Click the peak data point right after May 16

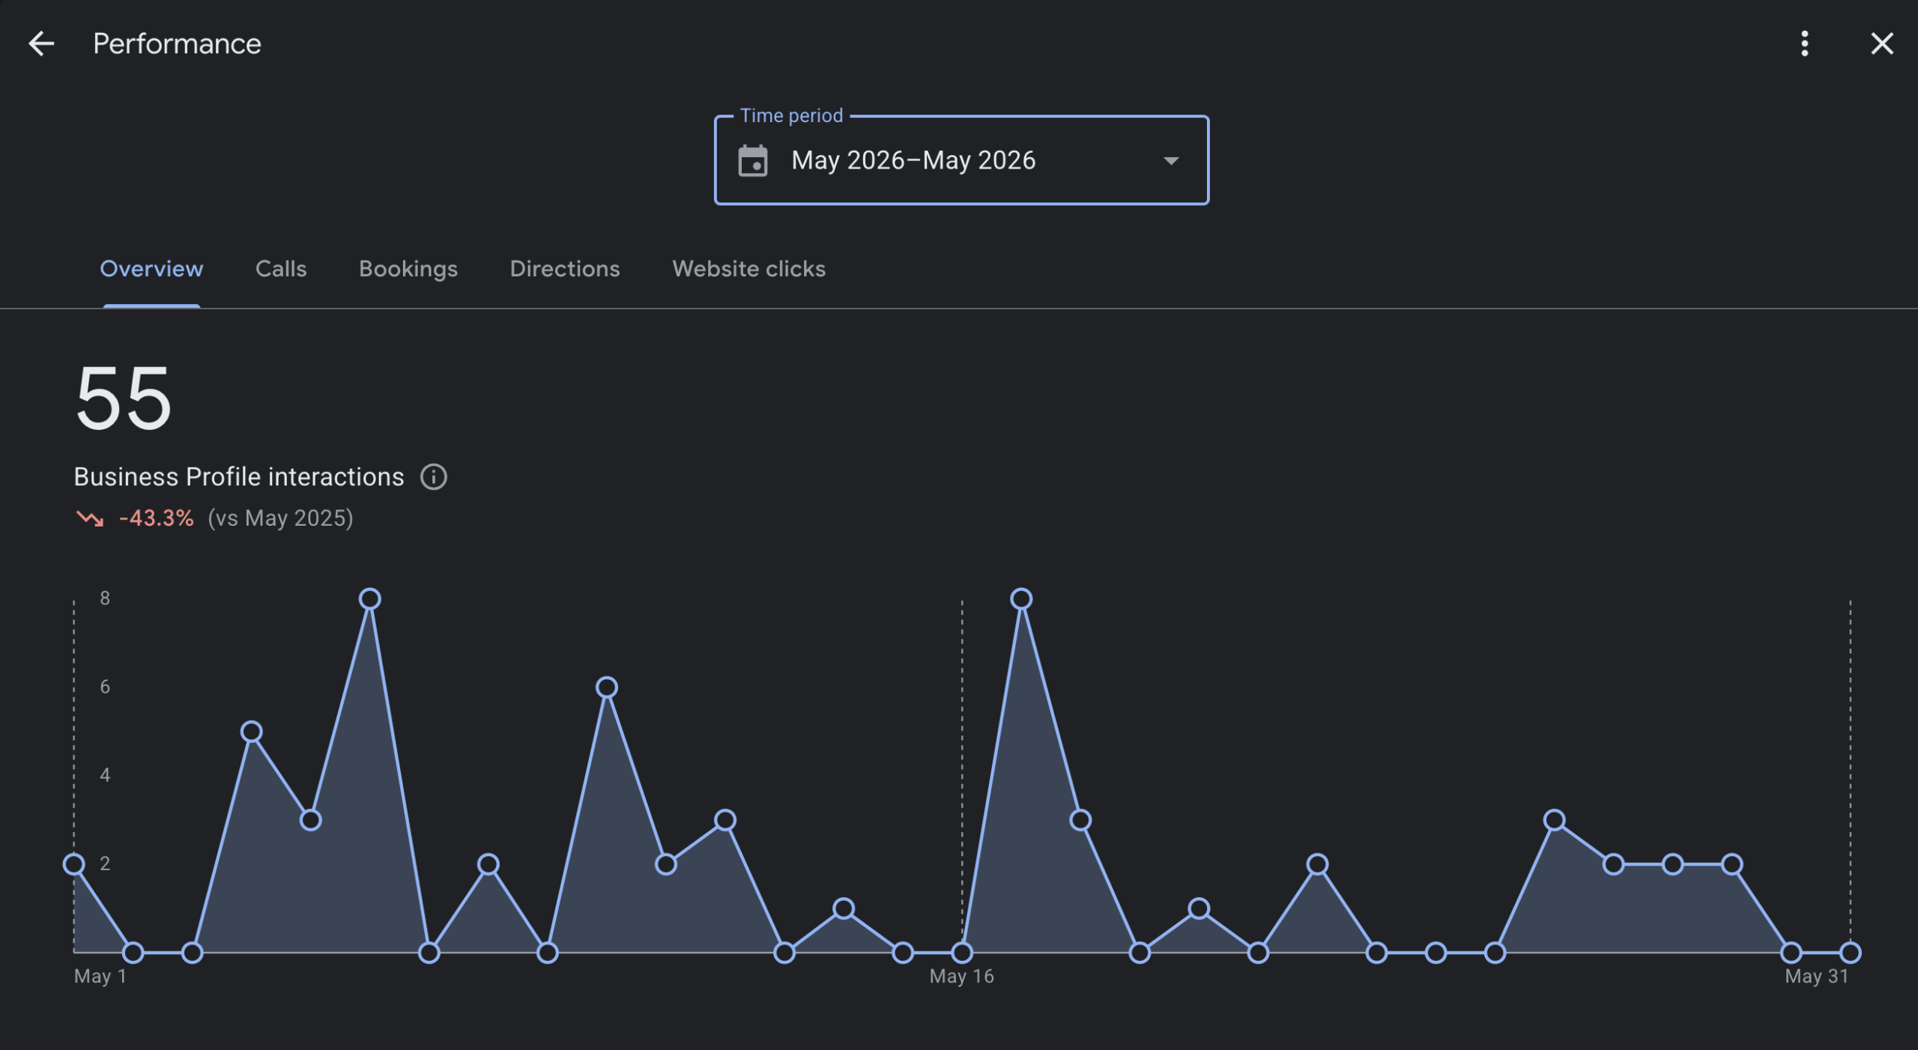tap(1021, 599)
